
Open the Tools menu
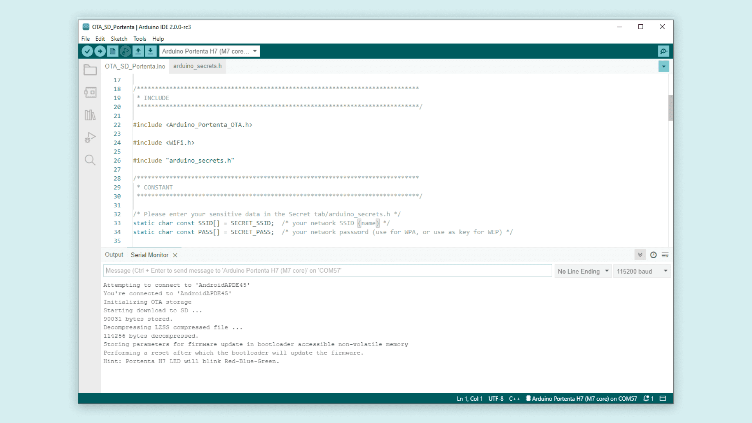coord(139,39)
